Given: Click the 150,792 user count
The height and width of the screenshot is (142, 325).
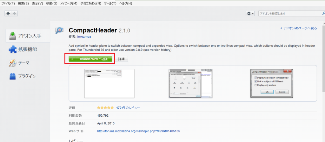Looking at the screenshot, I should tap(103, 115).
